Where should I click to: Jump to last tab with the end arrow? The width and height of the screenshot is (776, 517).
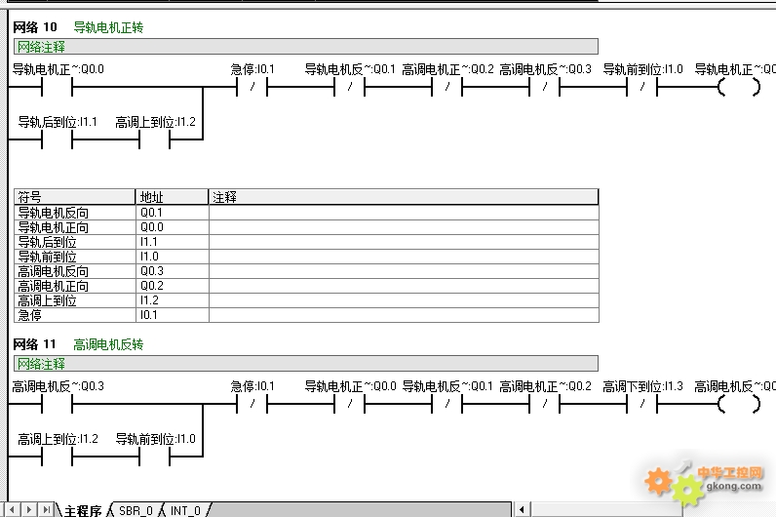pyautogui.click(x=47, y=510)
